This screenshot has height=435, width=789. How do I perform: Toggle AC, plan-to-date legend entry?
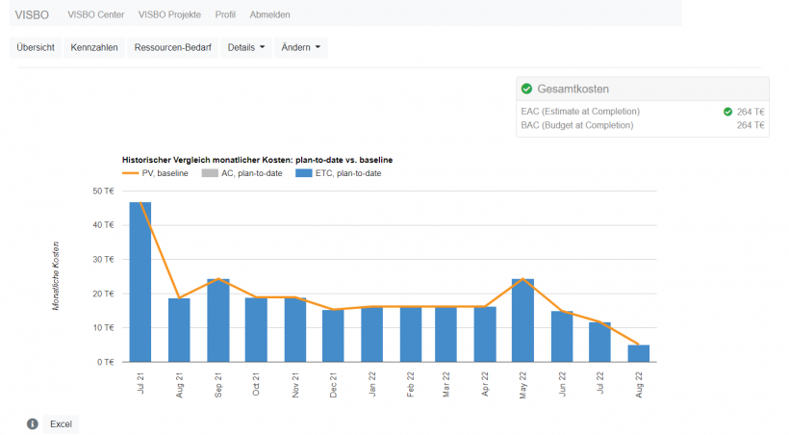pos(241,173)
